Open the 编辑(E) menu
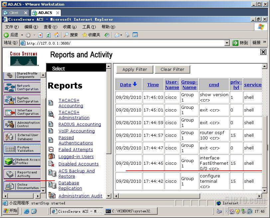270x218 pixels. point(31,27)
